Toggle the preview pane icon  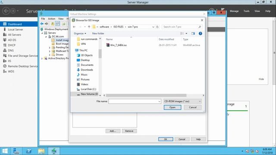pos(193,34)
